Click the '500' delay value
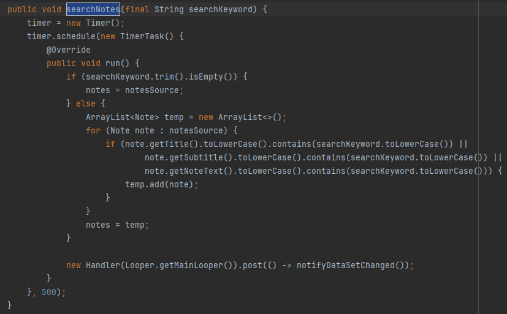Screen dimensions: 507x314 pos(49,292)
